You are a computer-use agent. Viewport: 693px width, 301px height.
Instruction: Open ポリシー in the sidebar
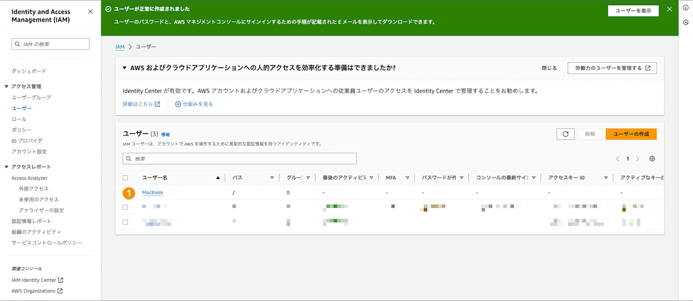tap(21, 130)
